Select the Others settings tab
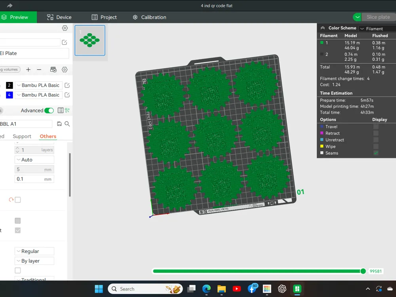The width and height of the screenshot is (396, 297). pyautogui.click(x=48, y=136)
